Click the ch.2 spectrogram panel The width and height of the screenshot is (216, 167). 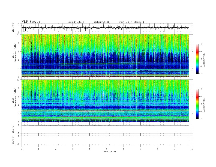click(105, 101)
